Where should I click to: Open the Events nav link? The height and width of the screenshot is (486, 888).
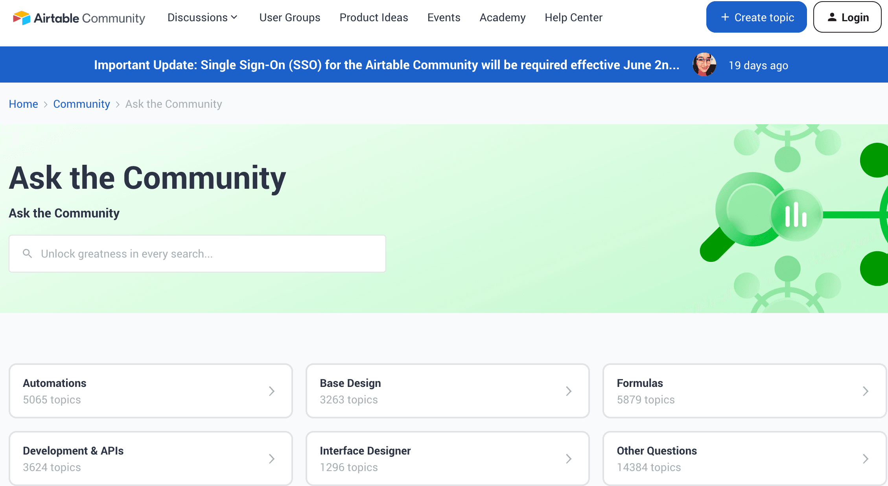tap(444, 18)
